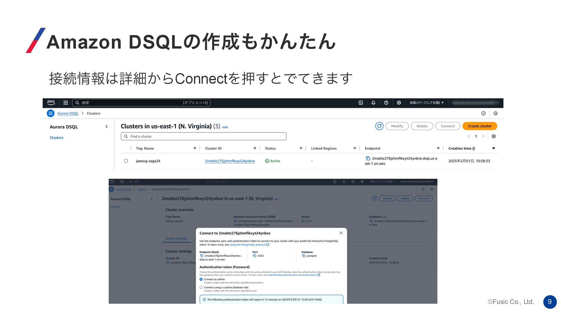Toggle the blue side navigation hamburger
Viewport: 561px width, 316px height.
pos(51,113)
